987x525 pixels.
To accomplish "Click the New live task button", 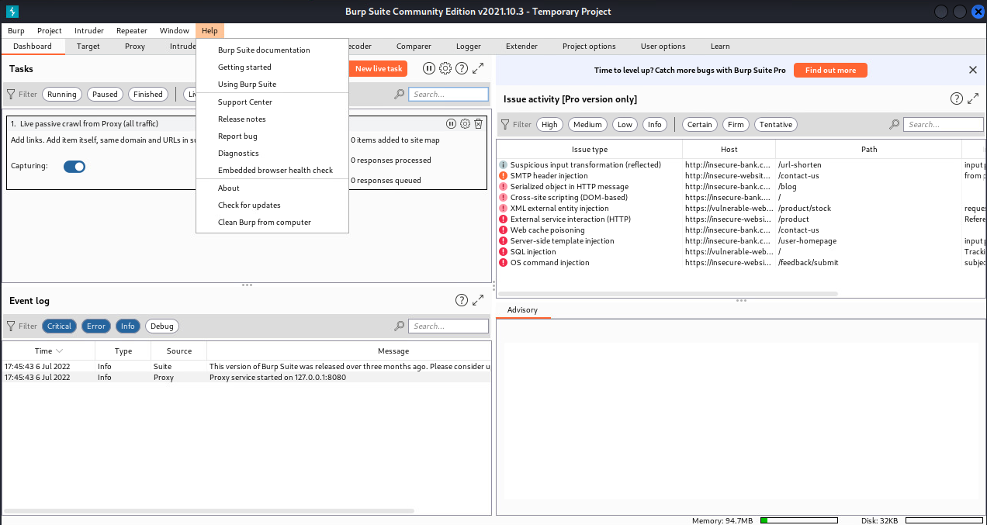I will pyautogui.click(x=379, y=69).
